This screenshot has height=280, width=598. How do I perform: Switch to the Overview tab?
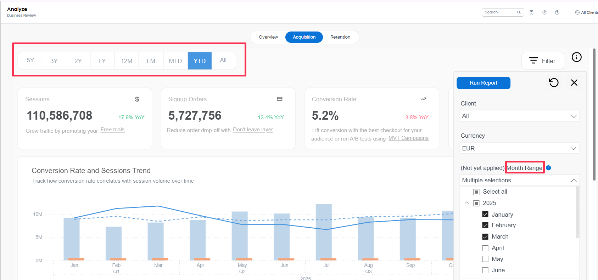pos(268,37)
